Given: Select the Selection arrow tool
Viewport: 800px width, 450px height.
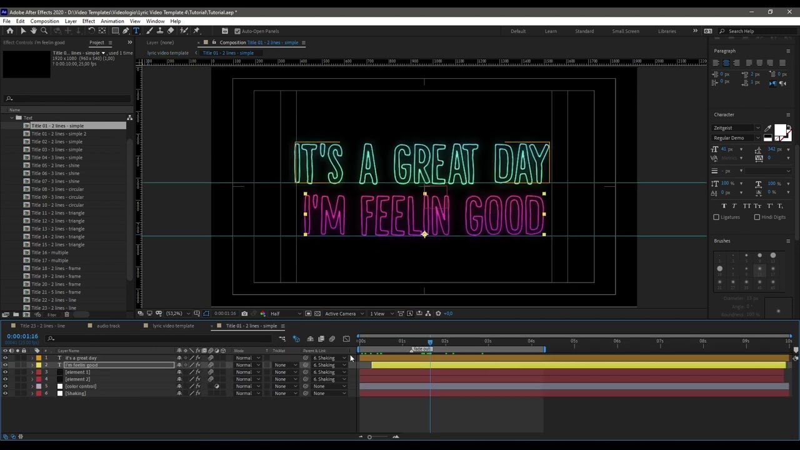Looking at the screenshot, I should pos(22,31).
